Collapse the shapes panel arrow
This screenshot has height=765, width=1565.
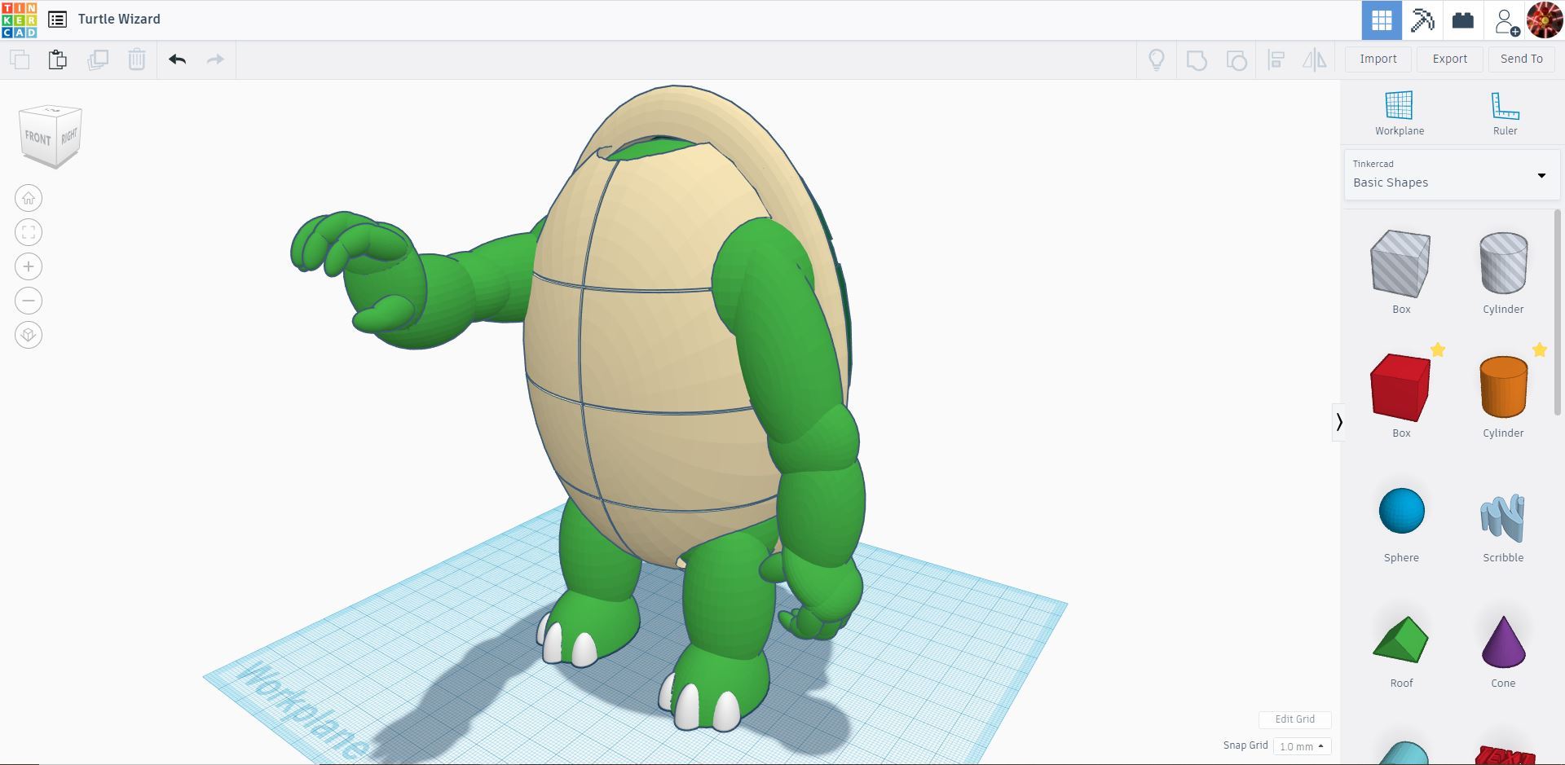coord(1338,422)
